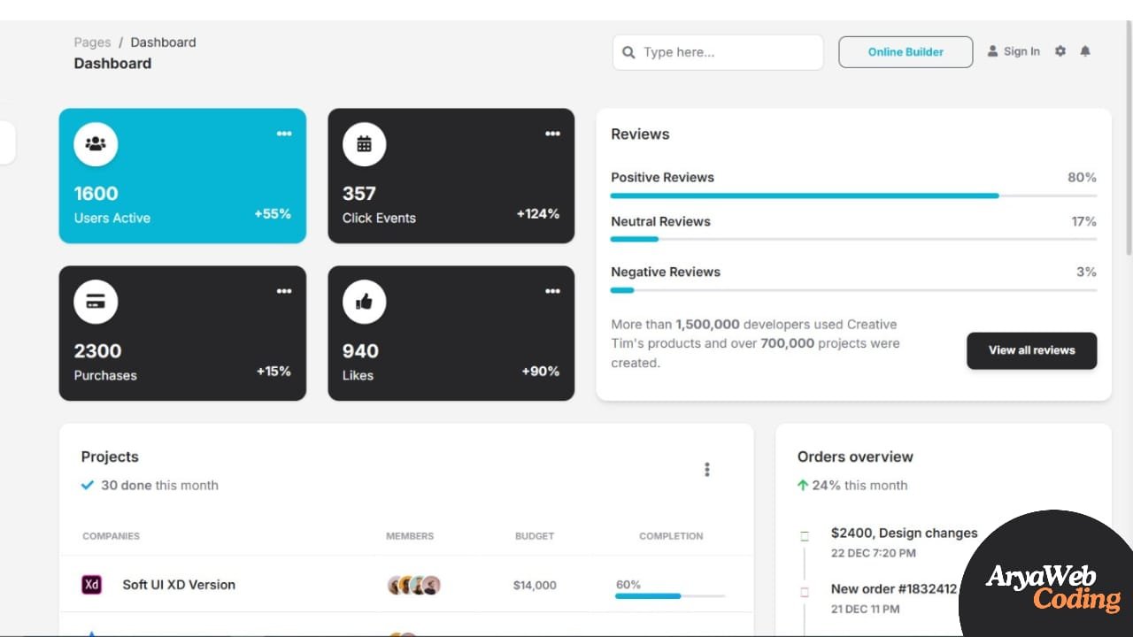Open options menu on Click Events card

[552, 134]
